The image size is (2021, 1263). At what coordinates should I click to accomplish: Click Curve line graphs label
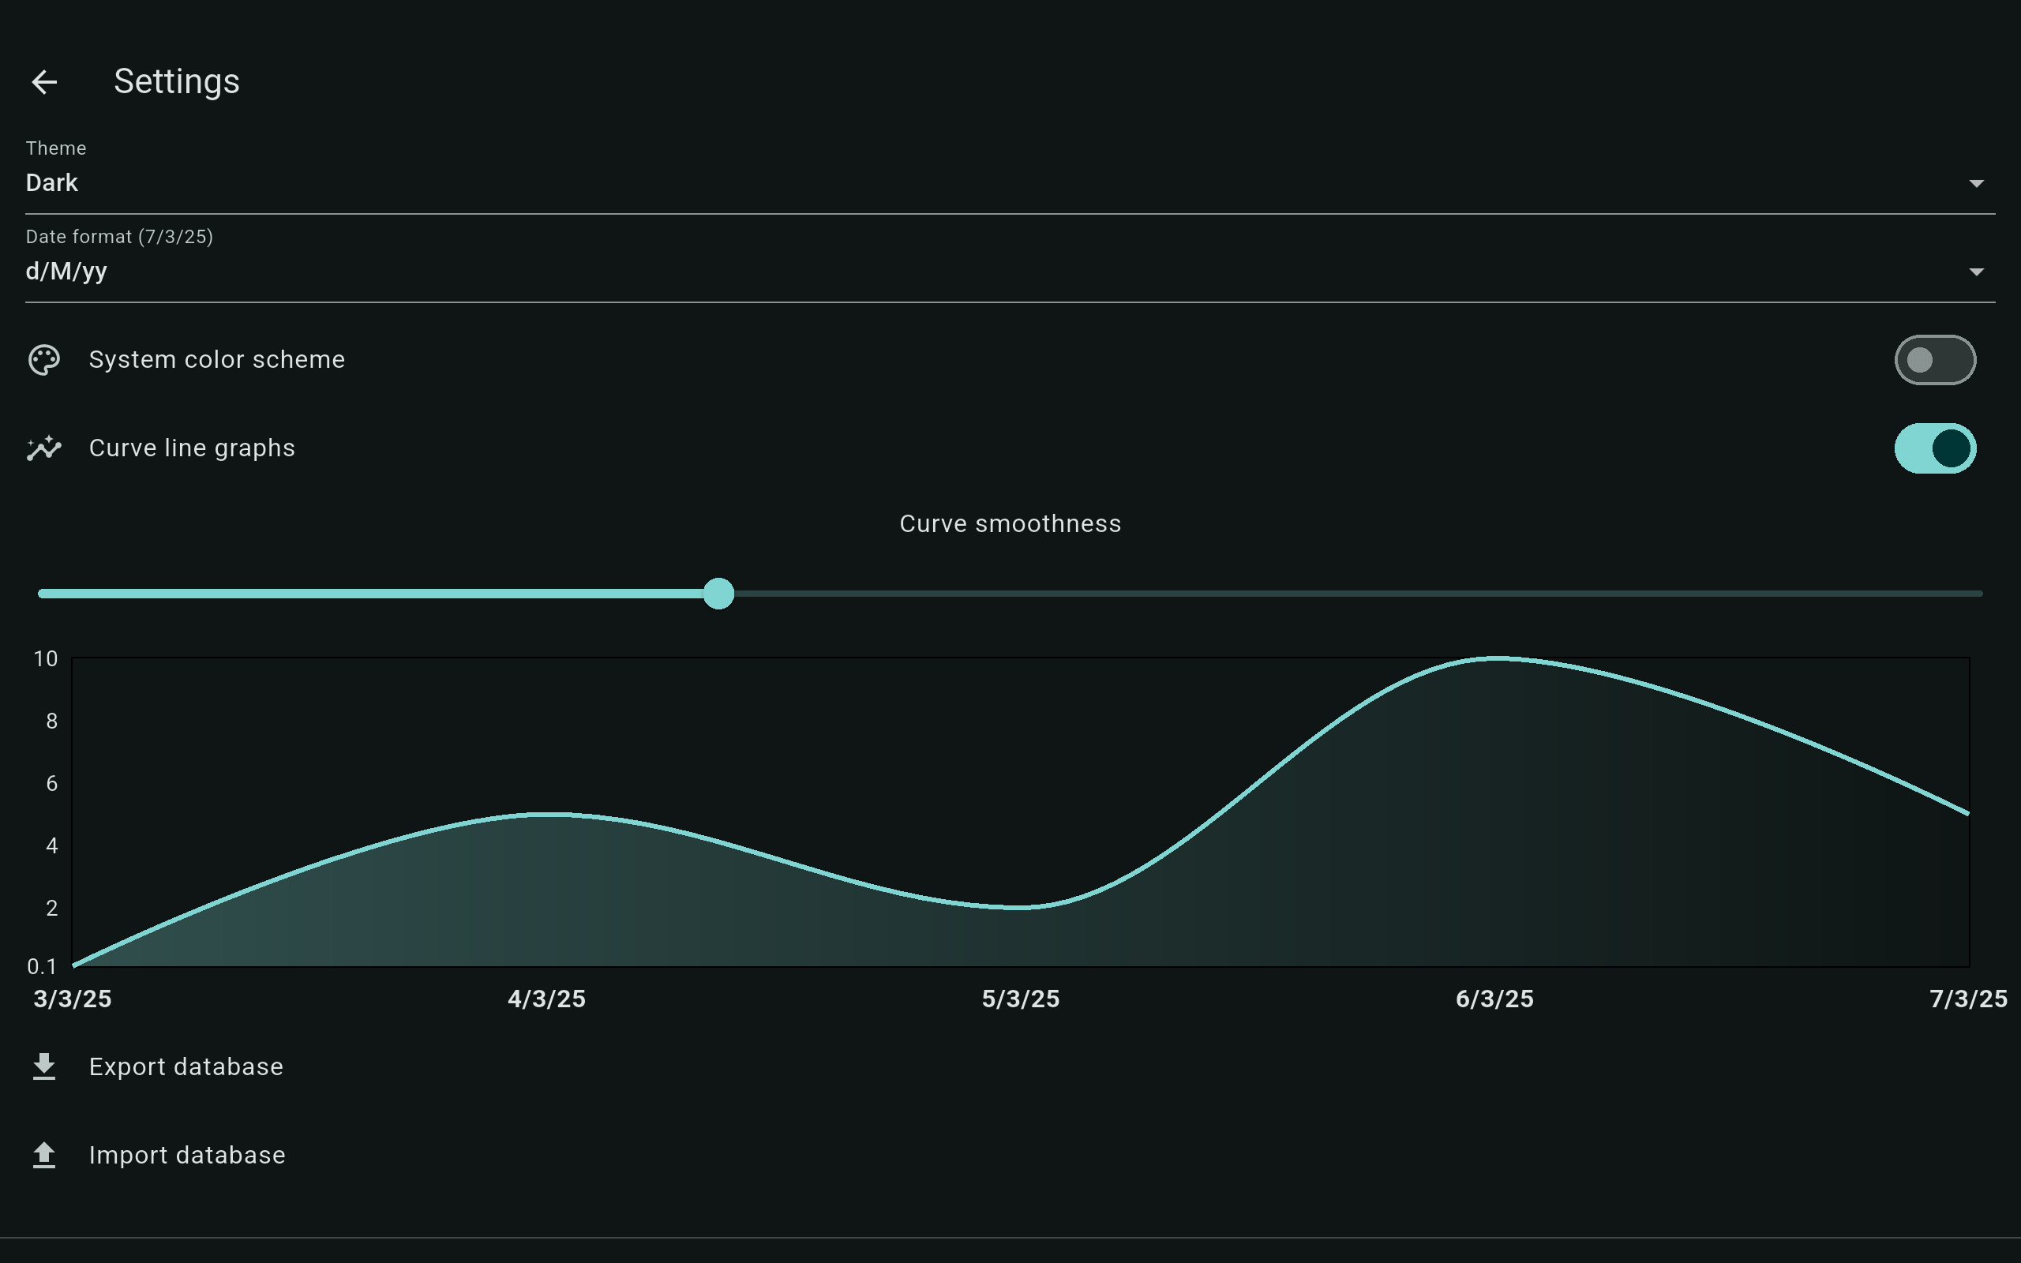pos(192,448)
